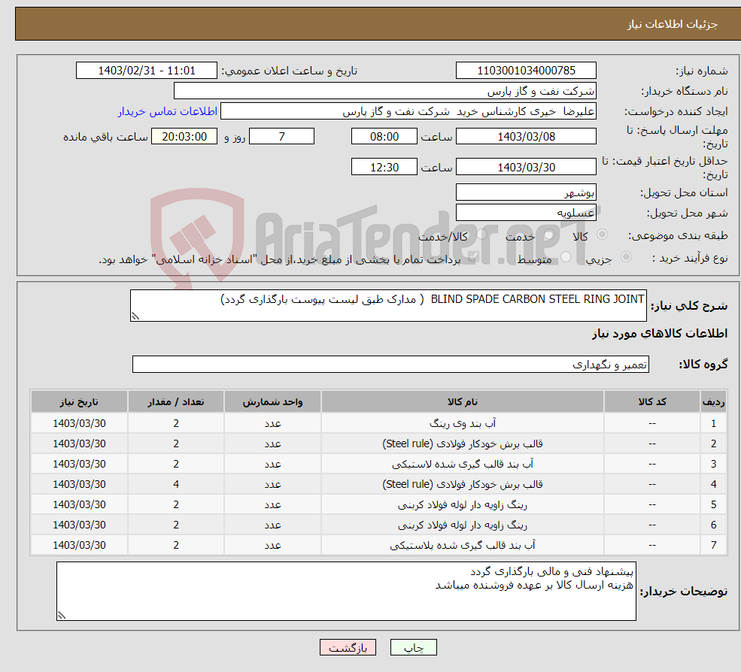Screen dimensions: 741x672
Task: Select the خدمت radio button
Action: (x=548, y=235)
